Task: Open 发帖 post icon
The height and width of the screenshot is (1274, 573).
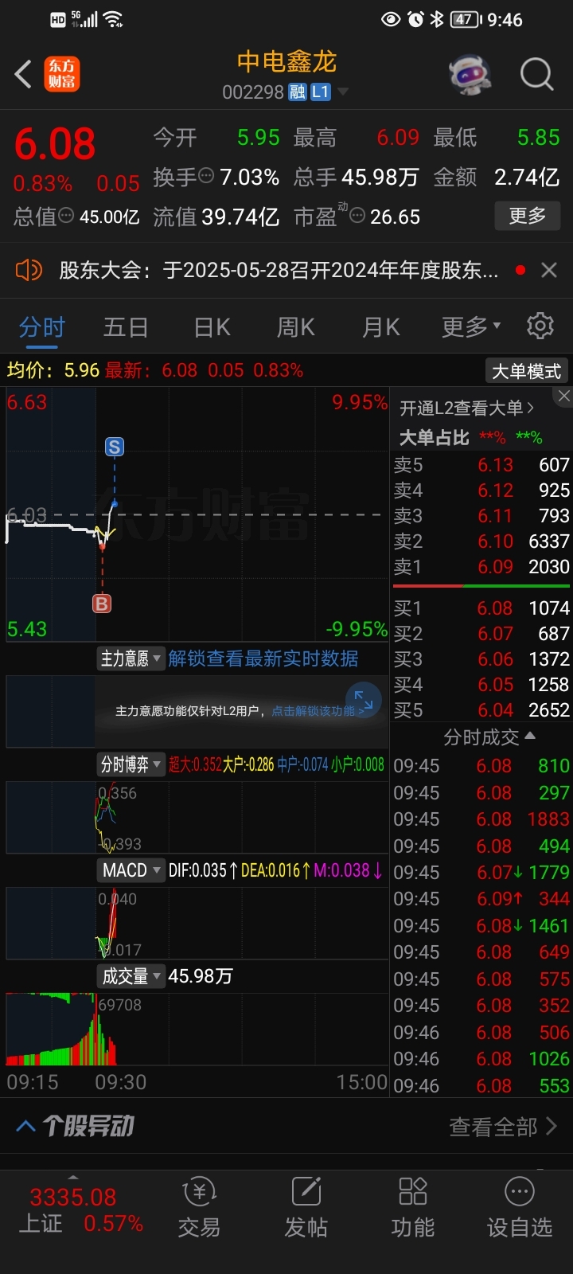Action: tap(306, 1207)
